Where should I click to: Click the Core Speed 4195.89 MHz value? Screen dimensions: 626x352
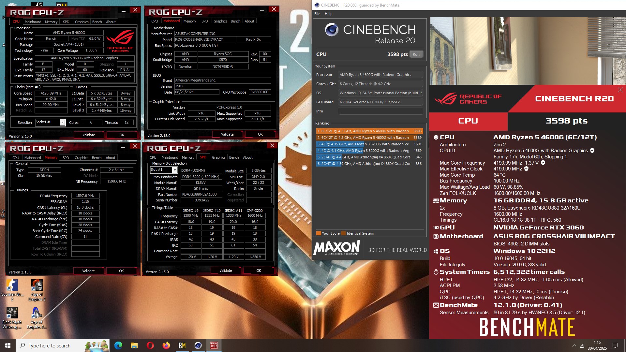[51, 93]
